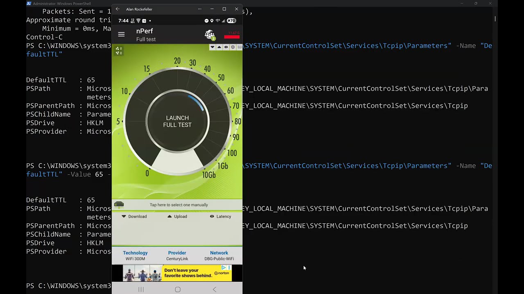Tap the calendar notification icon in status bar

(144, 20)
